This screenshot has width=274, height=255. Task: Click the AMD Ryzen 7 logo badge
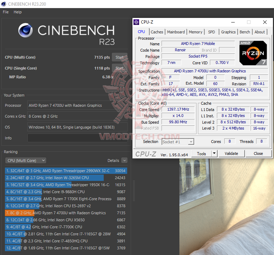click(253, 53)
